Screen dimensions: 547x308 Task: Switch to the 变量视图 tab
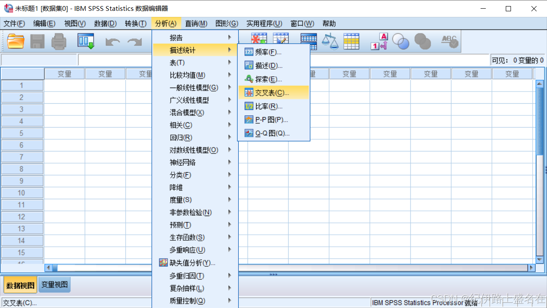click(x=55, y=285)
